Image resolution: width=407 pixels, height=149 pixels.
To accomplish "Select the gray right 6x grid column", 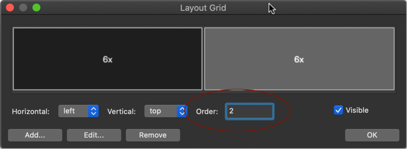I will (x=299, y=59).
